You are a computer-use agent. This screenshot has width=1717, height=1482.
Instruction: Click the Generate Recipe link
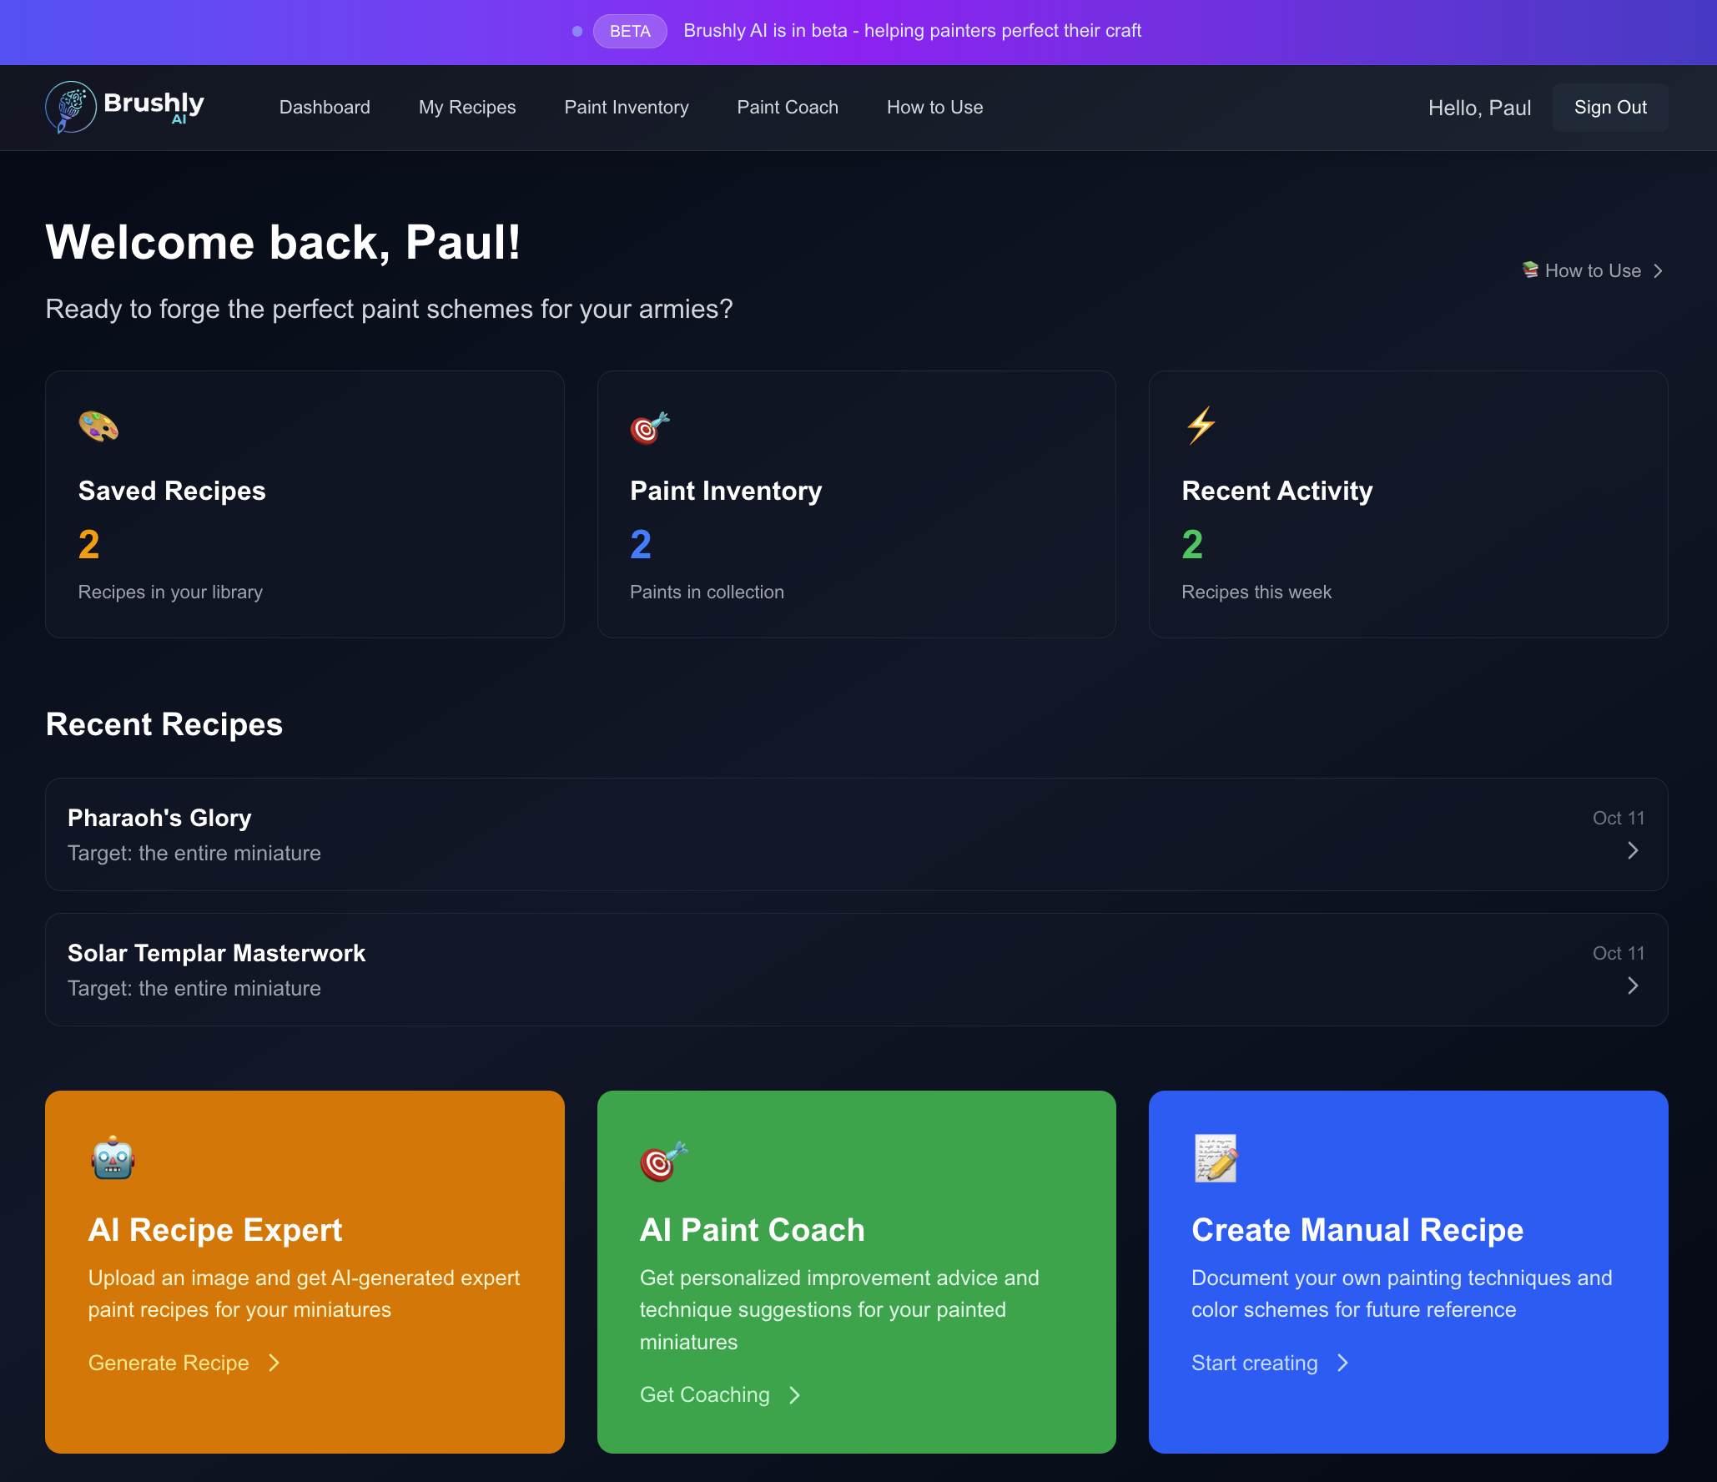click(x=169, y=1363)
